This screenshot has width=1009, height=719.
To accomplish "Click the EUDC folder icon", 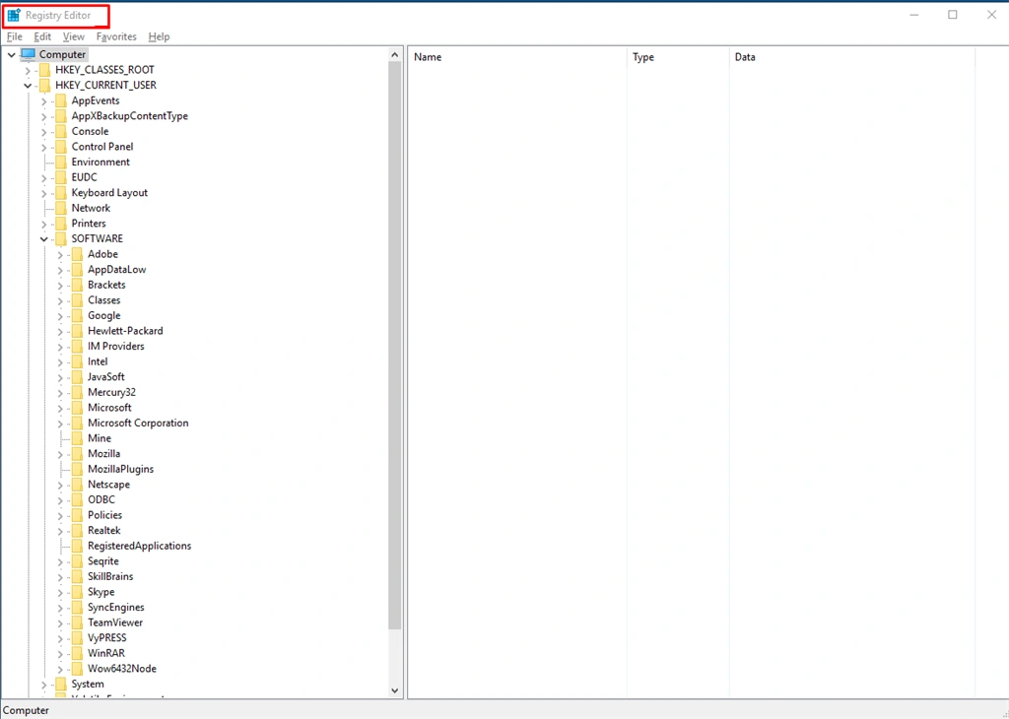I will 60,177.
